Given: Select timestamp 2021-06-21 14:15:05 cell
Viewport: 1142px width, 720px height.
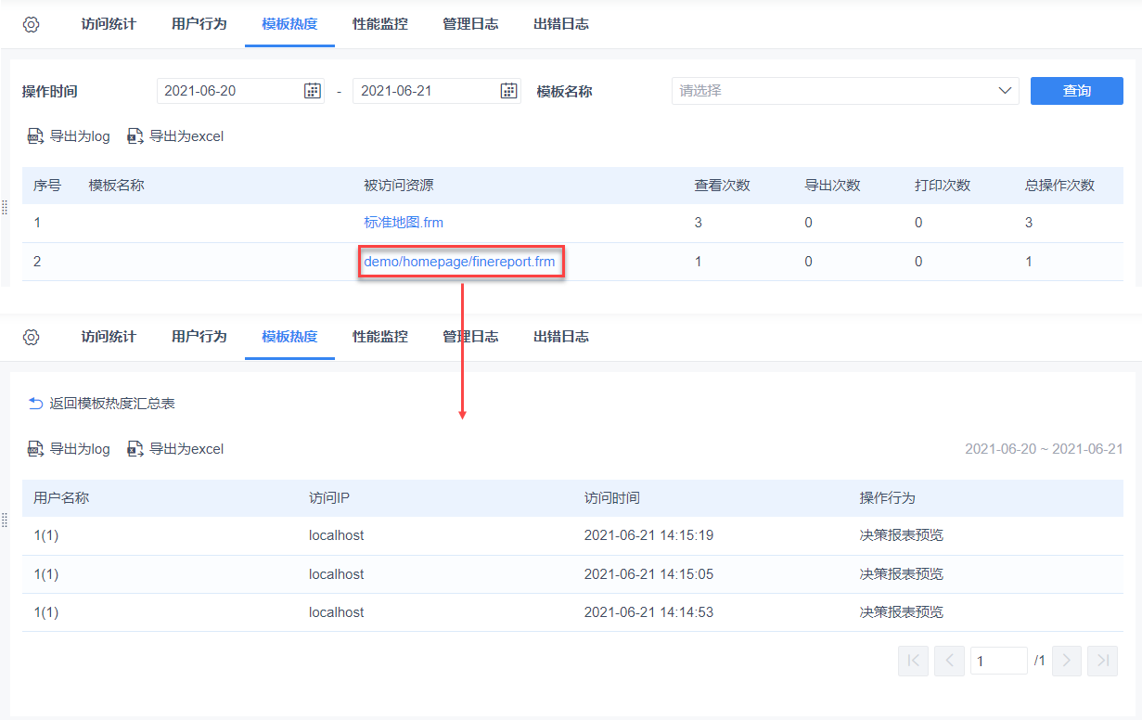Looking at the screenshot, I should click(648, 574).
